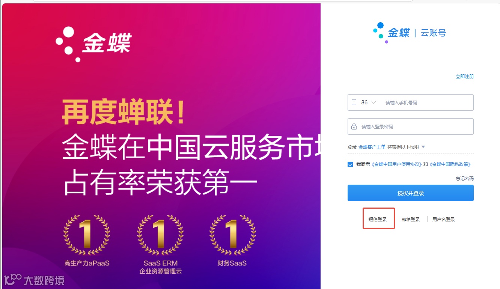Focus the 请输入登录密码 password field
This screenshot has width=500, height=289.
click(x=411, y=126)
